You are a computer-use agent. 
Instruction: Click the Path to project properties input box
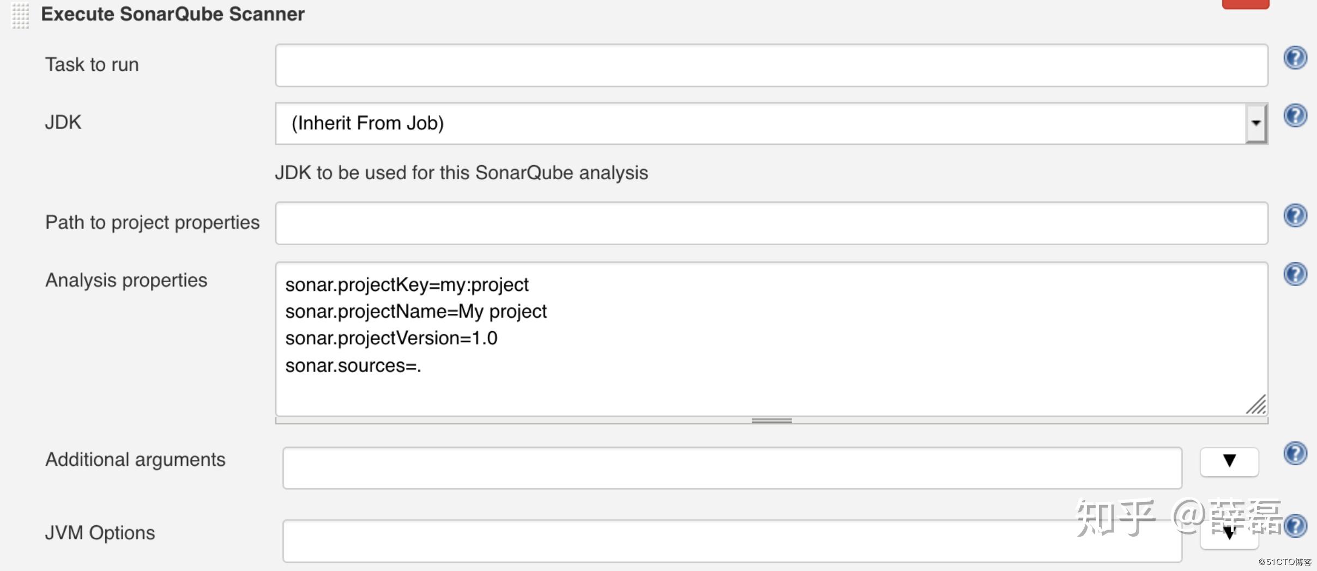tap(771, 222)
